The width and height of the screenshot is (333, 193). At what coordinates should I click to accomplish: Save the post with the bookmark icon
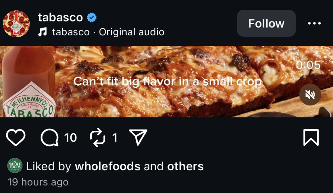[x=311, y=138]
